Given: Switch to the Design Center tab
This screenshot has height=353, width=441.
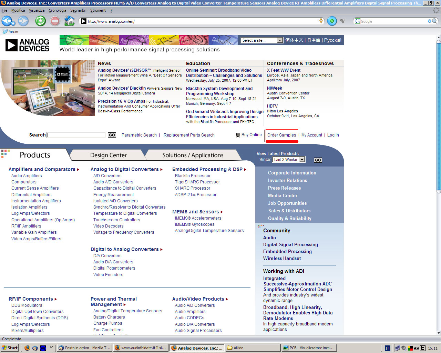Looking at the screenshot, I should [x=108, y=155].
